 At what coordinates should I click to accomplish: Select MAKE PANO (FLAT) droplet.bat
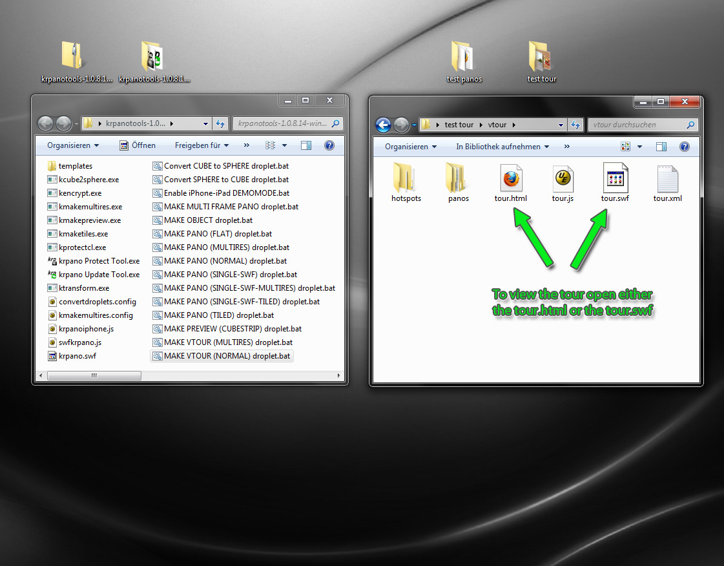coord(212,234)
